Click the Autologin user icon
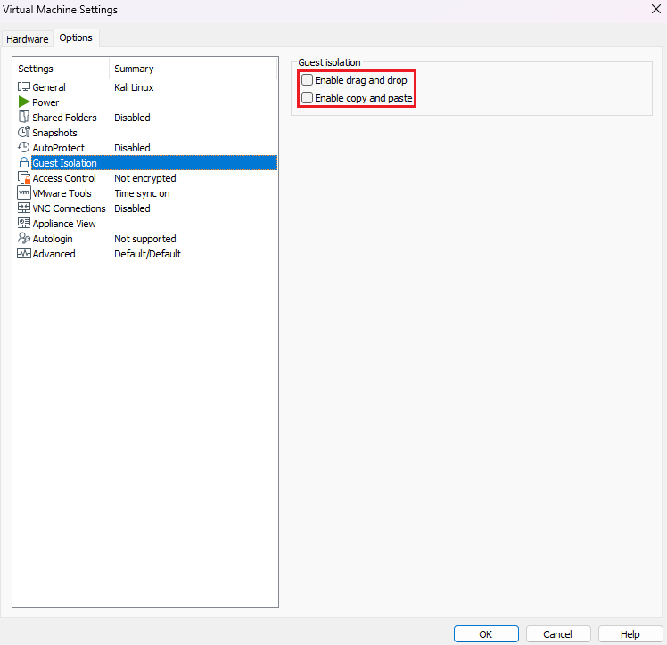The width and height of the screenshot is (667, 645). pyautogui.click(x=24, y=239)
